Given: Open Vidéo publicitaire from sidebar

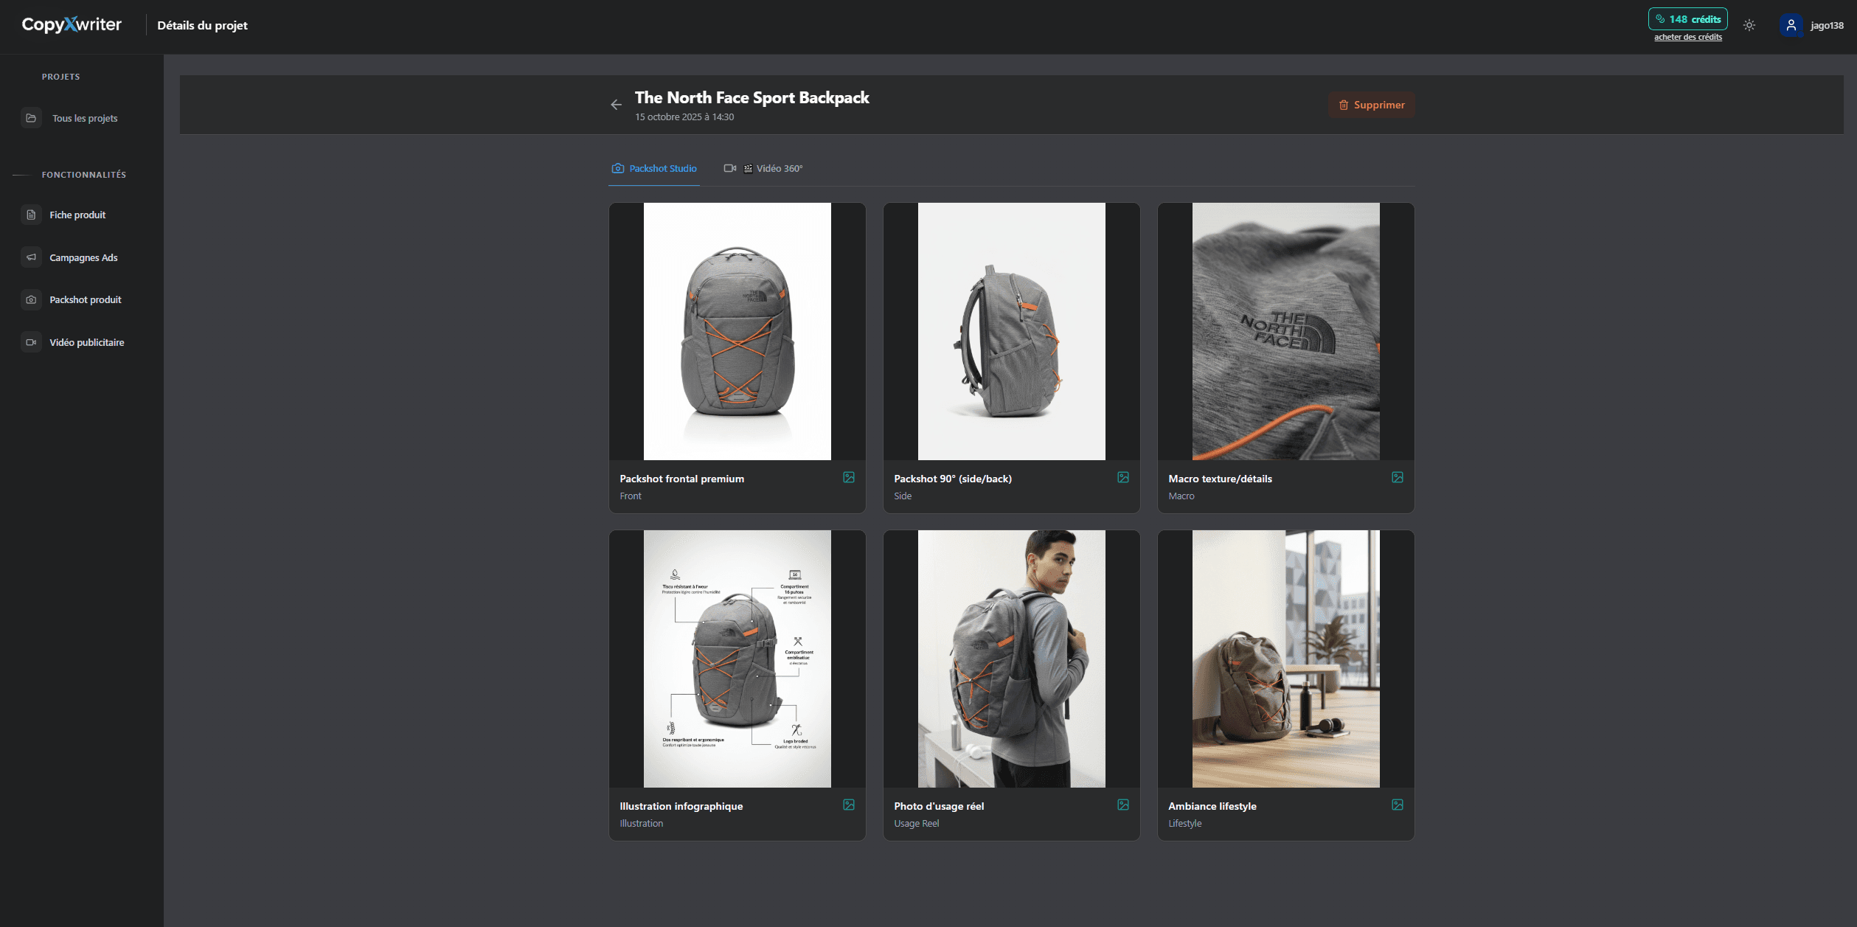Looking at the screenshot, I should 86,342.
